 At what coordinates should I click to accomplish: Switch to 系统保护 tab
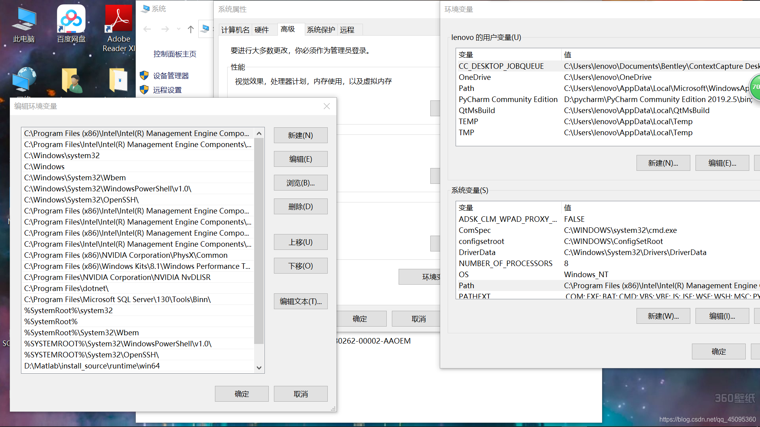321,30
